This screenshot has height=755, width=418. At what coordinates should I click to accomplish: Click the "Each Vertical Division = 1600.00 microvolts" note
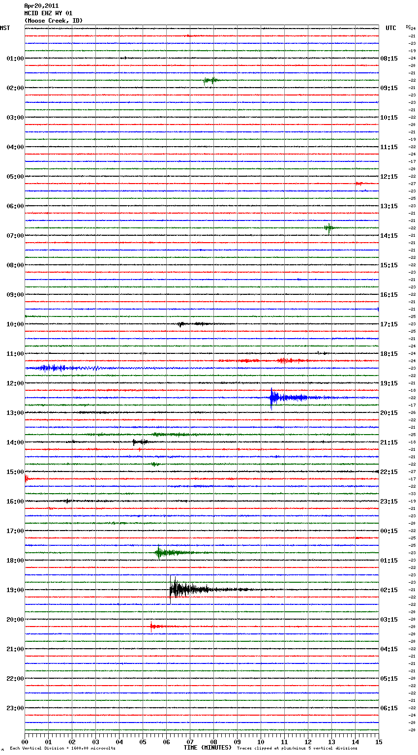tap(62, 748)
